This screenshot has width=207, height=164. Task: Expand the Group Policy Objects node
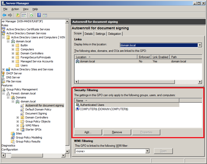coord(18,121)
